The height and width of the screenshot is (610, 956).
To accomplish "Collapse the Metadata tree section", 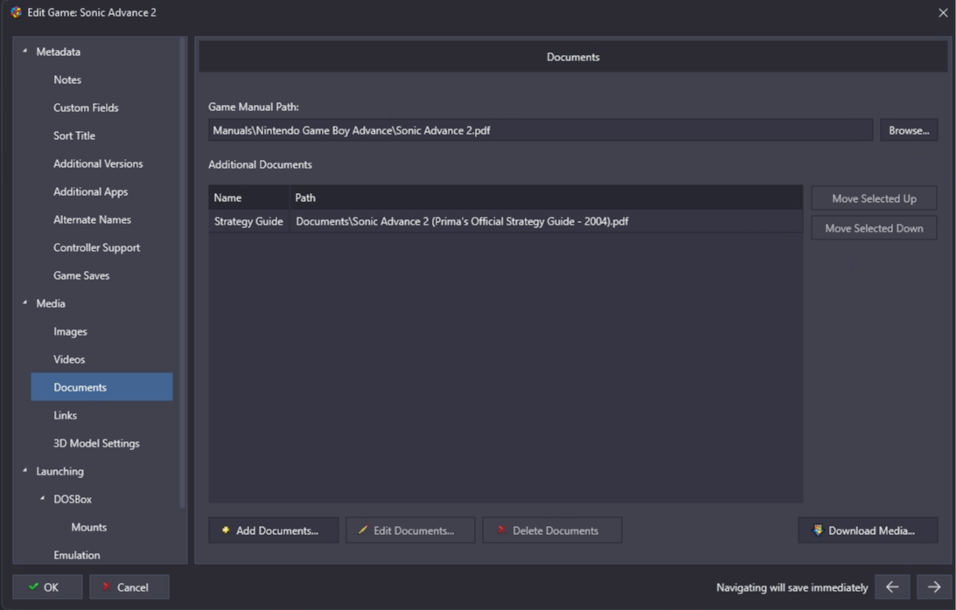I will click(25, 52).
